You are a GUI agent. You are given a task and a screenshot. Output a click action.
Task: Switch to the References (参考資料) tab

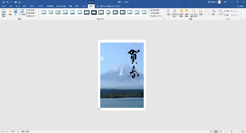(x=50, y=6)
